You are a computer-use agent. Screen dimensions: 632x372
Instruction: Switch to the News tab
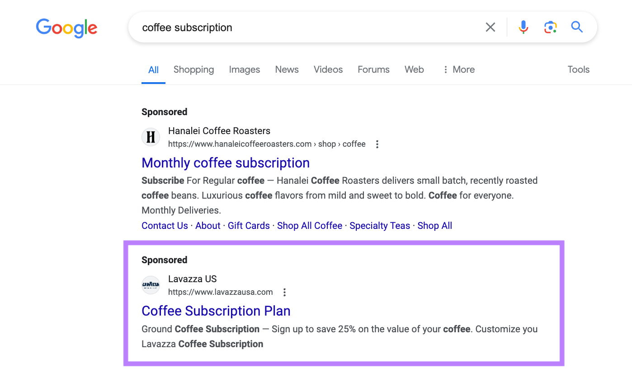click(x=287, y=70)
